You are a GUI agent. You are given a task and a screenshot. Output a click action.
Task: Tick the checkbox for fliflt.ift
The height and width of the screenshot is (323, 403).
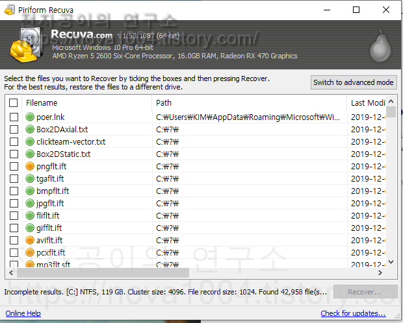point(14,215)
